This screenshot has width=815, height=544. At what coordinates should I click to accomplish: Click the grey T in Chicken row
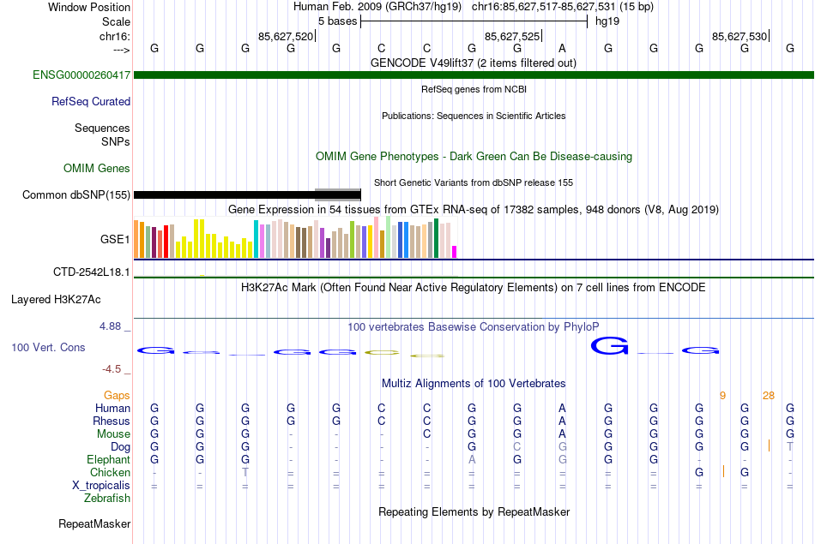245,472
